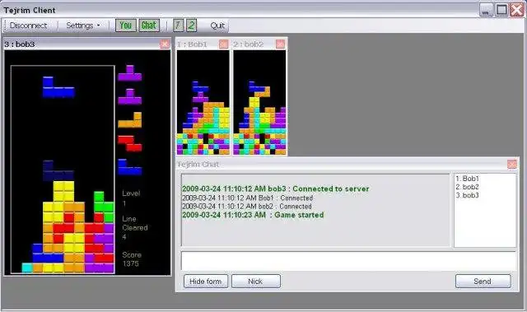
Task: Click the 'Game started' chat log line
Action: pos(253,215)
